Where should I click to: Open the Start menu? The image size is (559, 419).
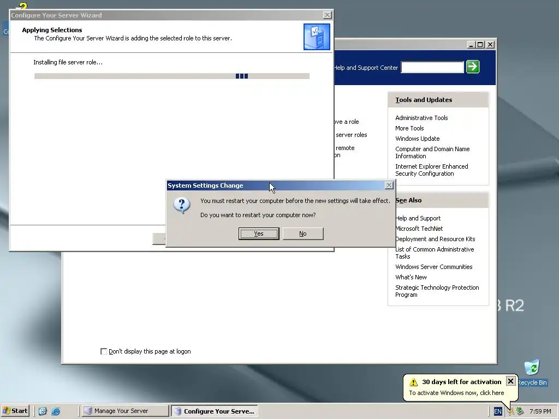[x=15, y=411]
